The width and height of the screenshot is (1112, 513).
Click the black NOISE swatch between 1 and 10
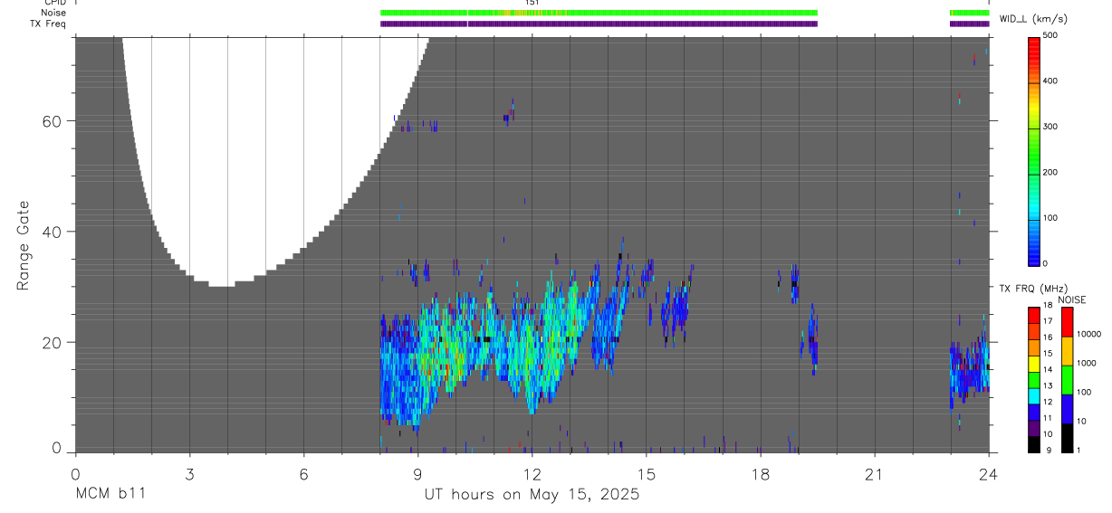tap(1066, 437)
